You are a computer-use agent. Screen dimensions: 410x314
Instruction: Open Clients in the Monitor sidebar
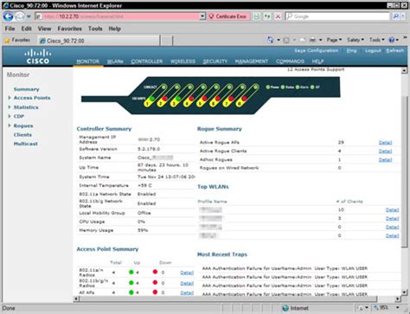pos(22,135)
